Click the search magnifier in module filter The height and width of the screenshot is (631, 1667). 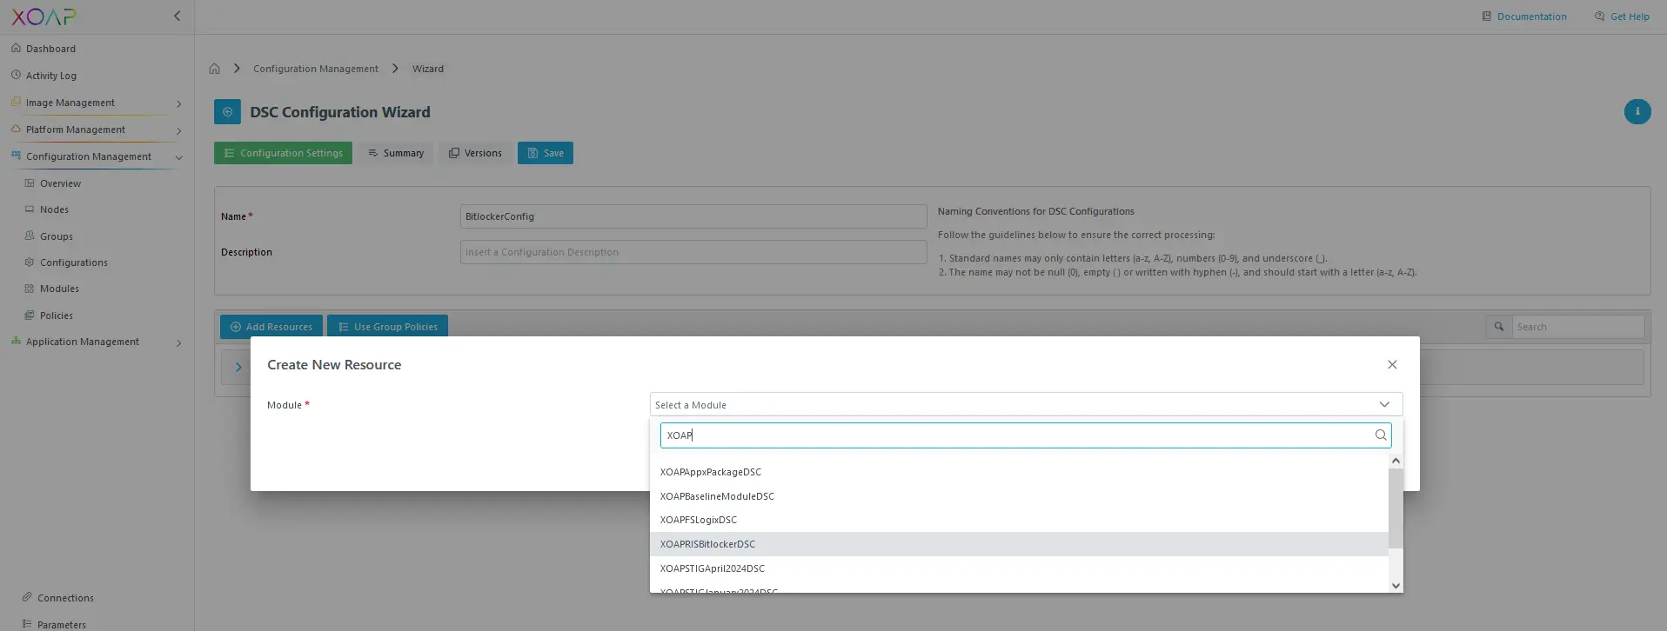tap(1381, 435)
